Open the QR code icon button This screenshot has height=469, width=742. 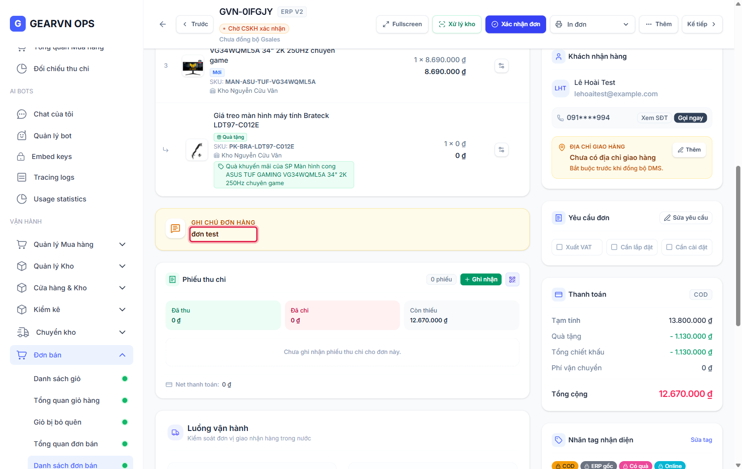click(512, 279)
